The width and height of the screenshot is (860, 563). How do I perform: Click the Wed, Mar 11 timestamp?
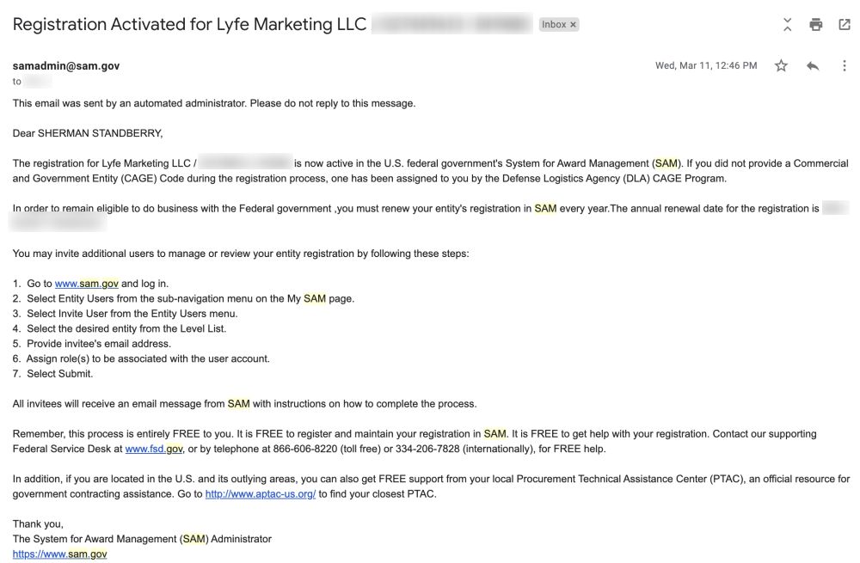point(706,66)
